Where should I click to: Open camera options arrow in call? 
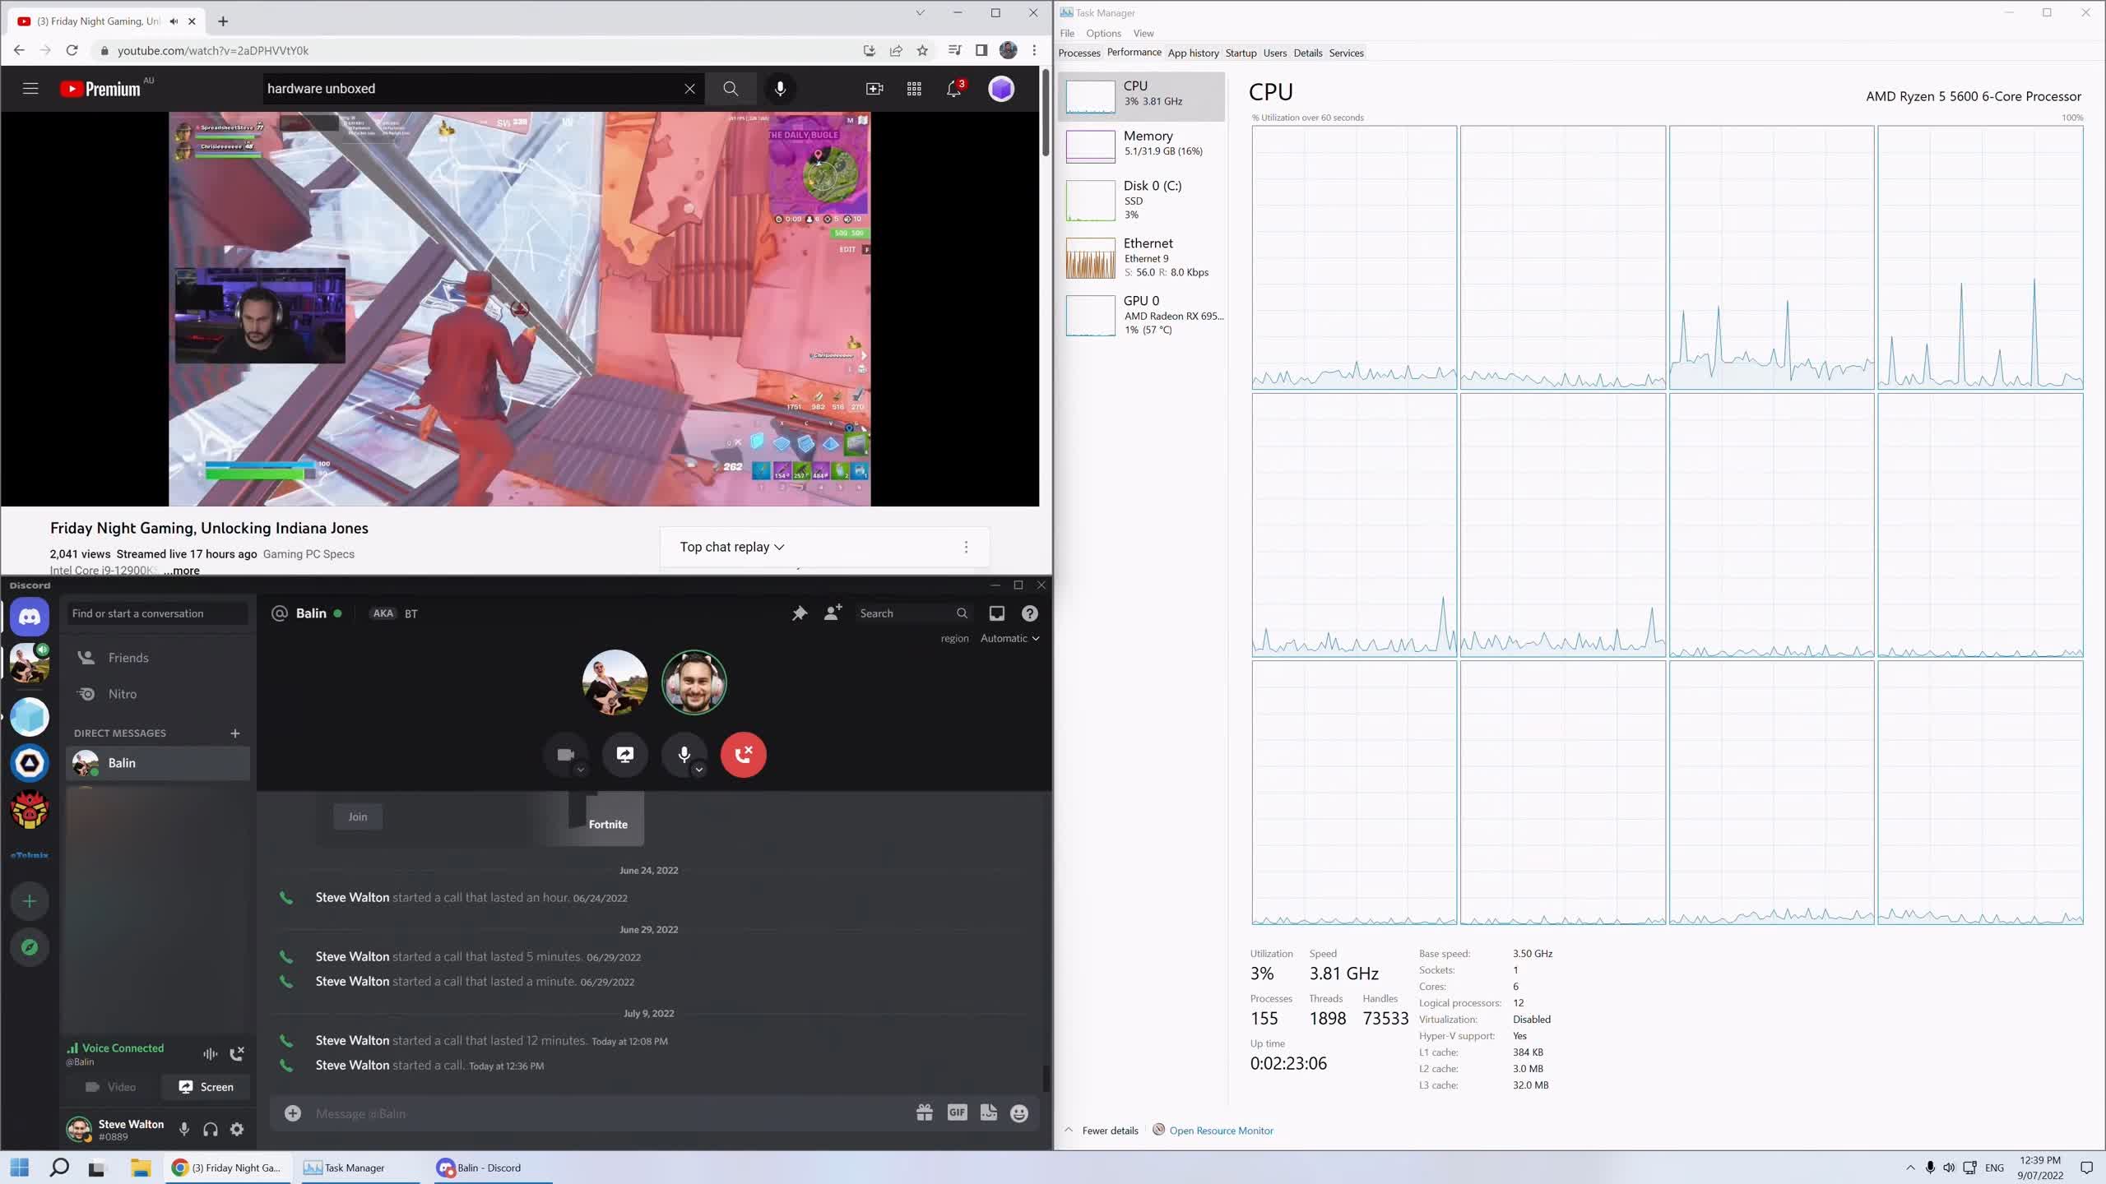(581, 770)
